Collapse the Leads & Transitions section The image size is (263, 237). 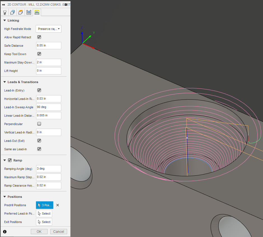click(4, 82)
